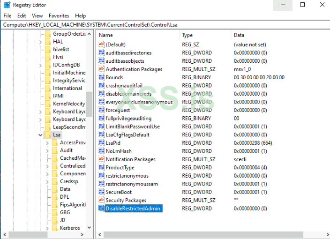The height and width of the screenshot is (239, 330).
Task: Click the Bounds binary value icon
Action: click(101, 77)
